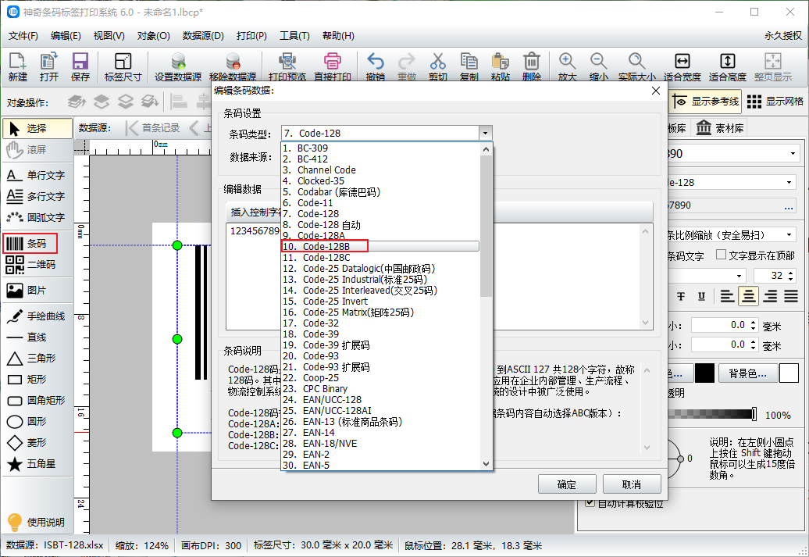This screenshot has width=809, height=557.
Task: Choose 5. Codabar (库德巴码) option
Action: (x=380, y=192)
